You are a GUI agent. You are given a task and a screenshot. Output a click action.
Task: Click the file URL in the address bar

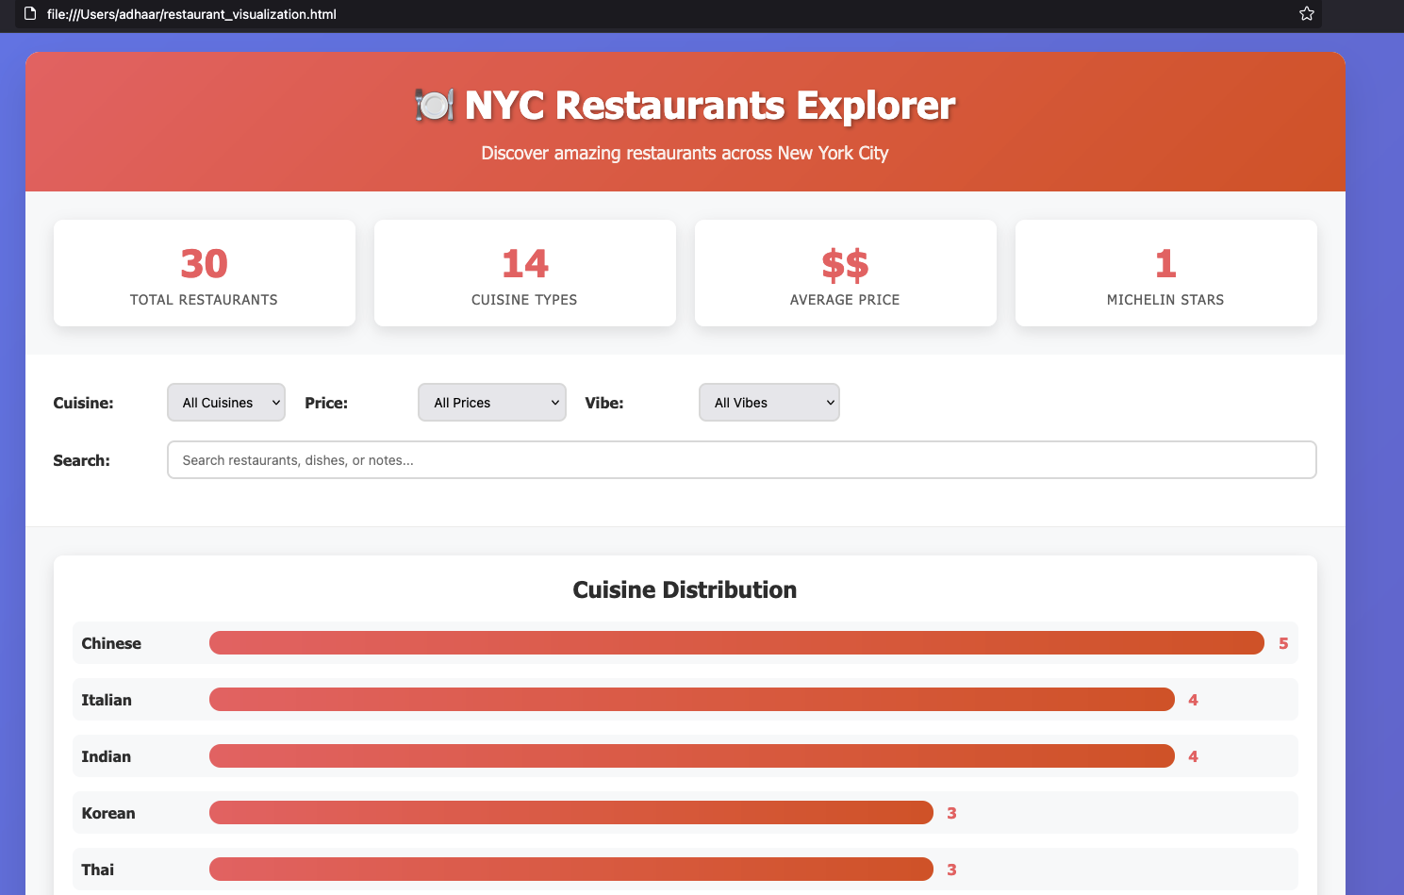(191, 14)
